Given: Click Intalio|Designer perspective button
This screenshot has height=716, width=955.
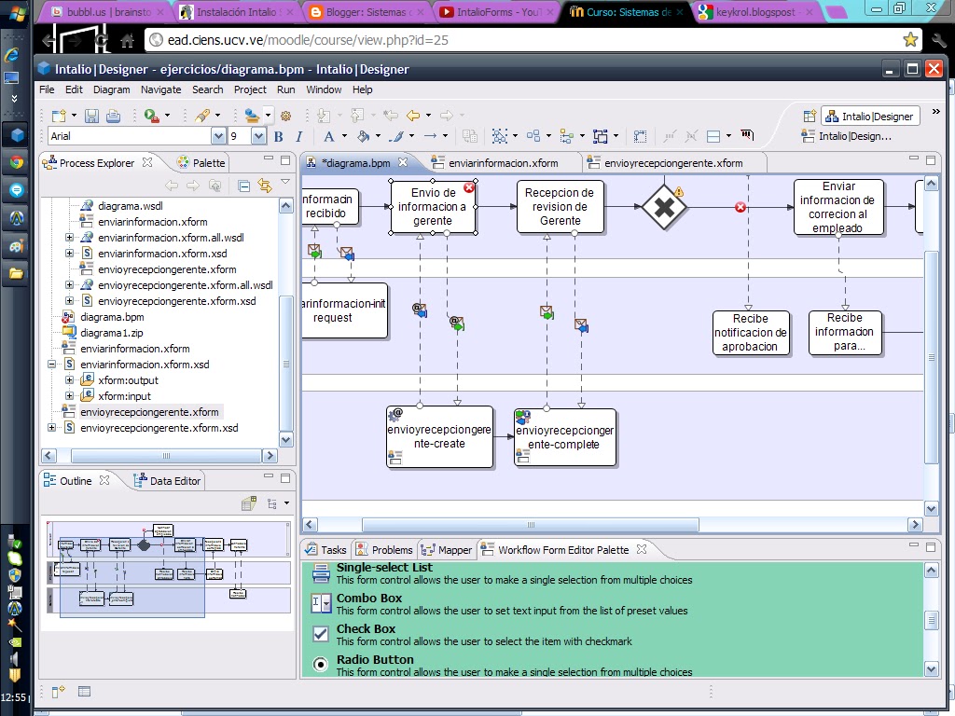Looking at the screenshot, I should coord(870,116).
